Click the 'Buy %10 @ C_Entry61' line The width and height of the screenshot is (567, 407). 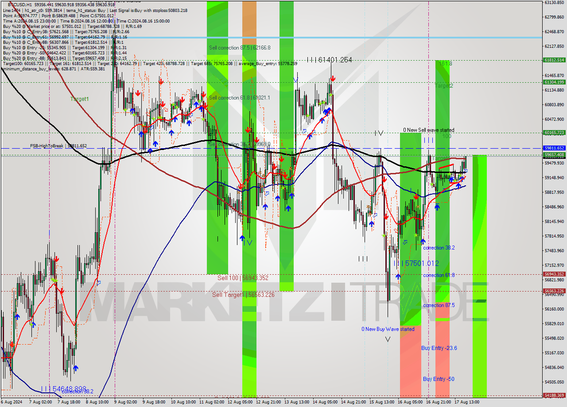click(66, 37)
